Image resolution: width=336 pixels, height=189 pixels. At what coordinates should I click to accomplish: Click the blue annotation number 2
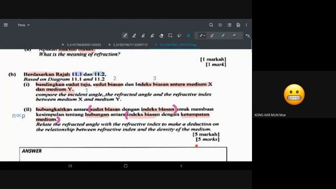114,78
